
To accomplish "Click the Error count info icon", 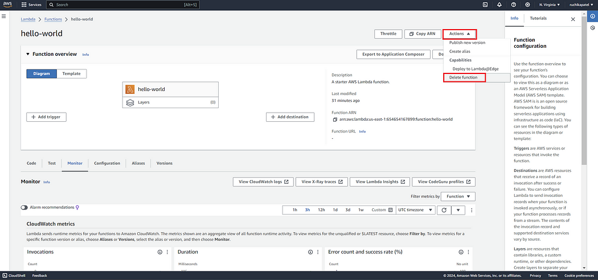I will pos(461,252).
